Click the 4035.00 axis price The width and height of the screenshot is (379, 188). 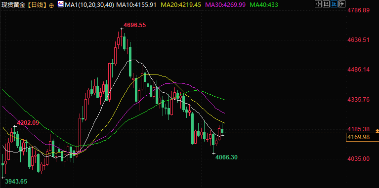coord(358,159)
